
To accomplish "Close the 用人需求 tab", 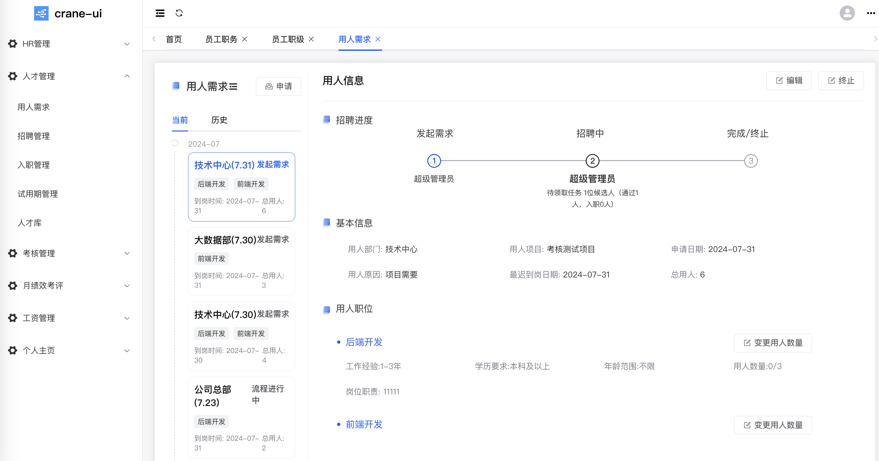I will 378,39.
